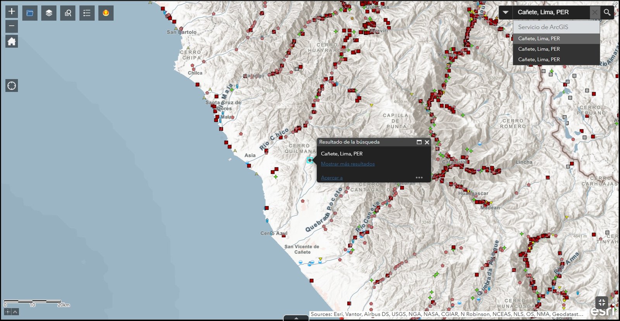Show the map legend widget

87,13
